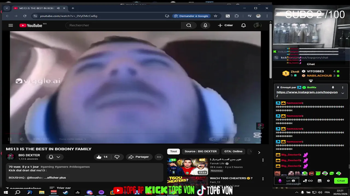The height and width of the screenshot is (196, 350).
Task: Open Spotify from the taskbar
Action: pyautogui.click(x=101, y=192)
